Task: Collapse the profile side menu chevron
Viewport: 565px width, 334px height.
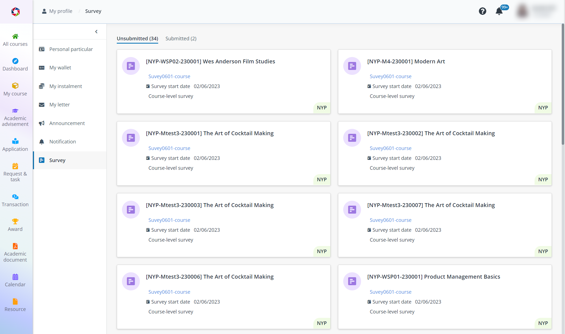Action: click(x=96, y=32)
